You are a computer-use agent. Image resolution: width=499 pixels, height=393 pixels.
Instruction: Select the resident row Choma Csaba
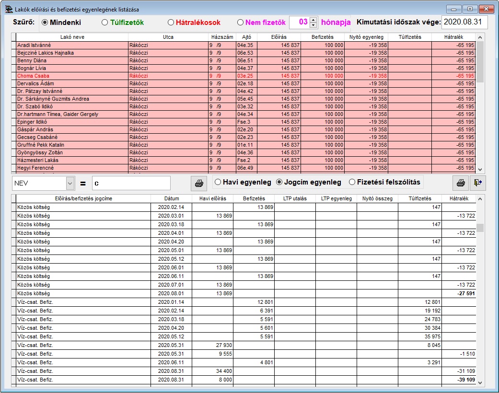pyautogui.click(x=72, y=76)
